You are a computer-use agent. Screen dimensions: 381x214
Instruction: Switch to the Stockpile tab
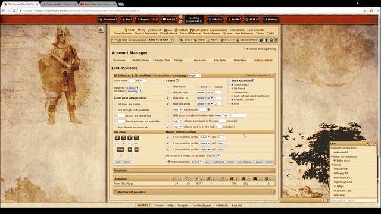point(220,60)
